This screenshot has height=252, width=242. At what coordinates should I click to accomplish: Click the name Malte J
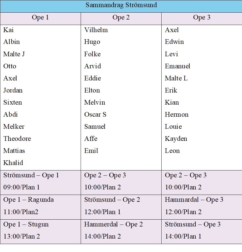point(14,54)
